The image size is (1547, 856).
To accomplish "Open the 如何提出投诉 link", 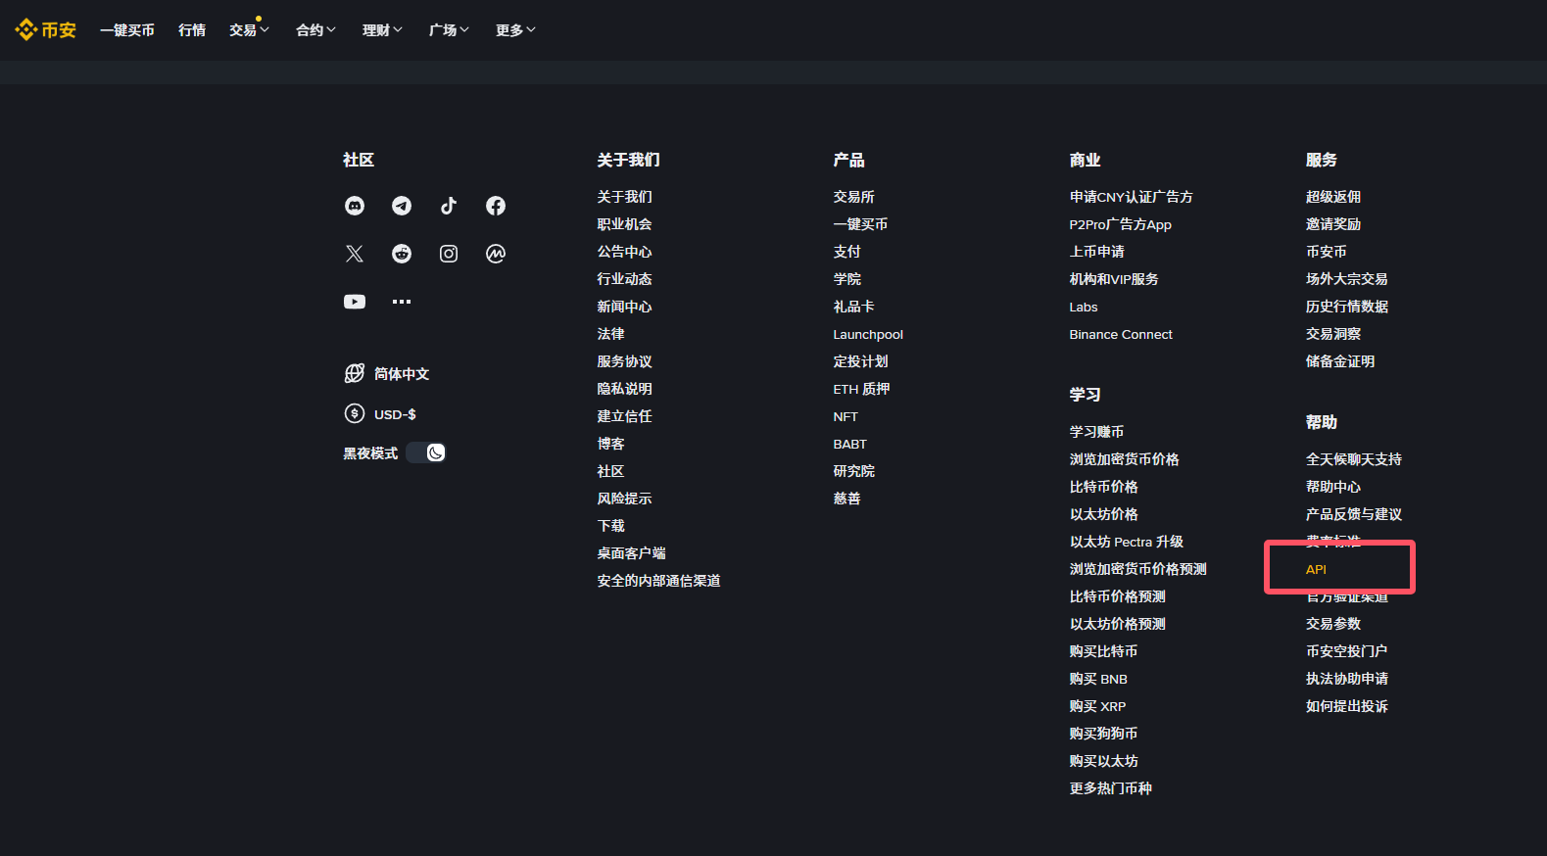I will click(x=1347, y=706).
